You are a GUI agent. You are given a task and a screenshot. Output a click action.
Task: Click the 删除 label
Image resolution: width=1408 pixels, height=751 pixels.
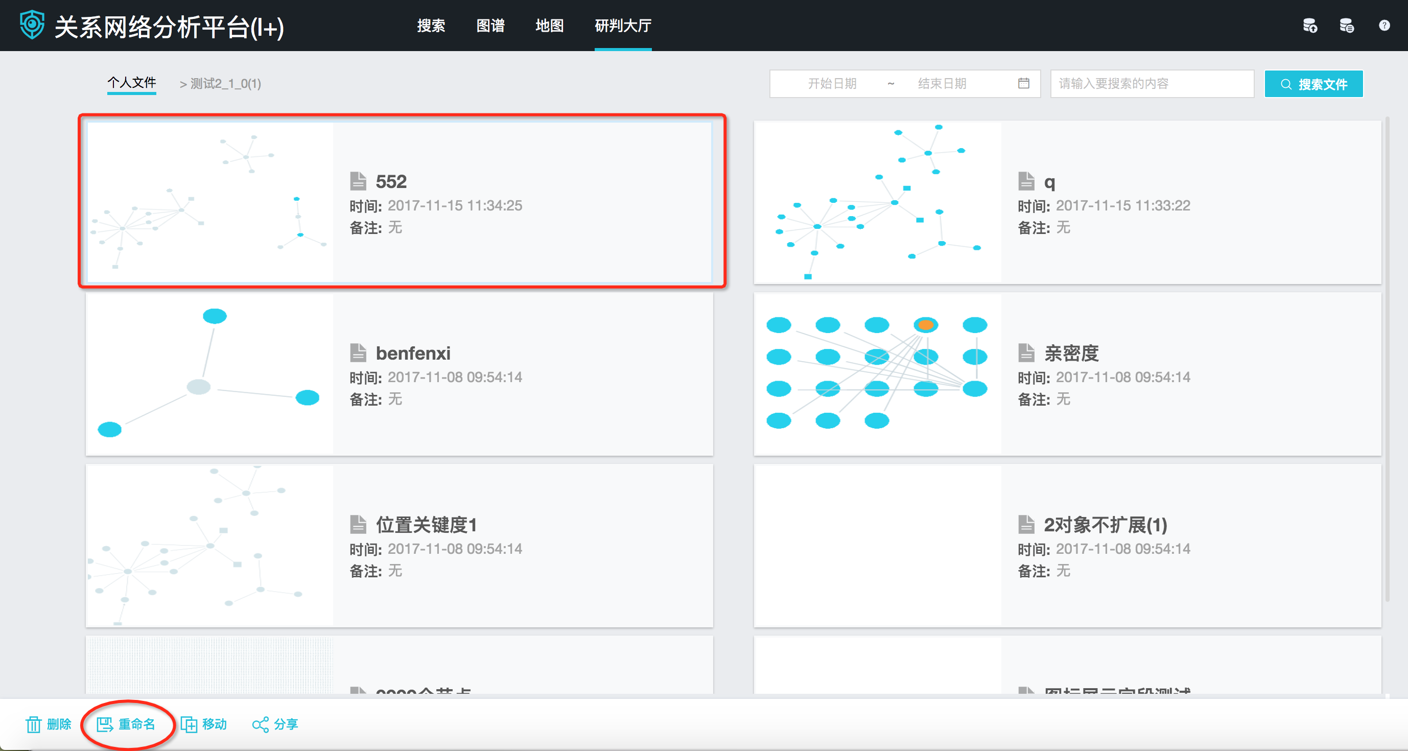(x=59, y=724)
